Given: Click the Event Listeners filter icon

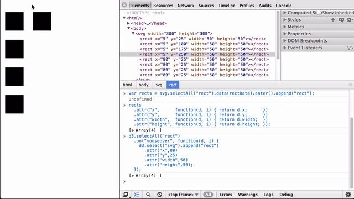Looking at the screenshot, I should [x=349, y=48].
